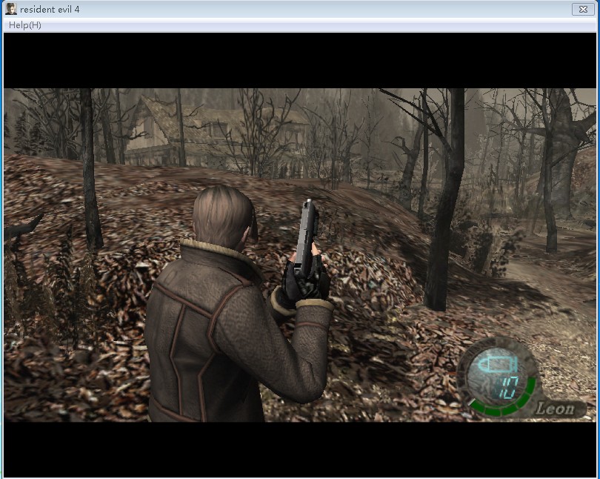Viewport: 600px width, 479px height.
Task: Click the bullet ammo icon in HUD
Action: coord(498,364)
